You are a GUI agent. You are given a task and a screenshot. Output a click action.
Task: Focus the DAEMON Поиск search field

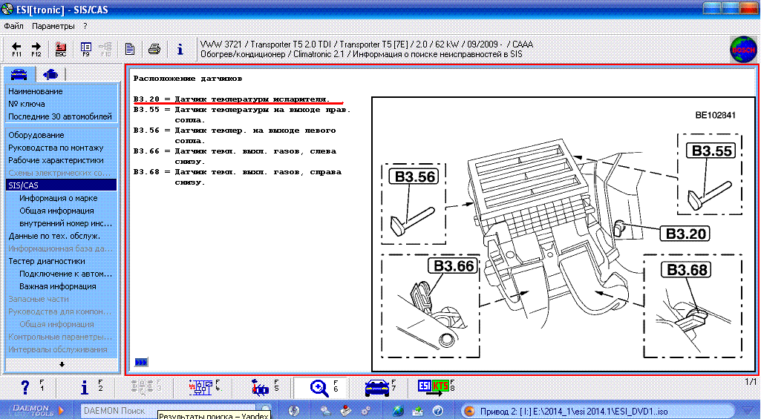[x=168, y=410]
